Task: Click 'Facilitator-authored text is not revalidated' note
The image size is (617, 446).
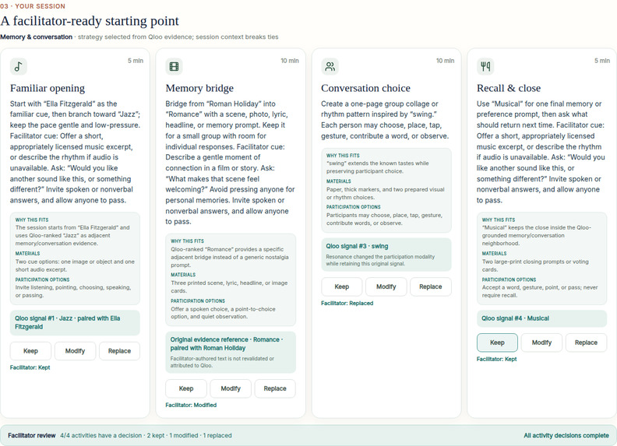Action: tap(222, 362)
